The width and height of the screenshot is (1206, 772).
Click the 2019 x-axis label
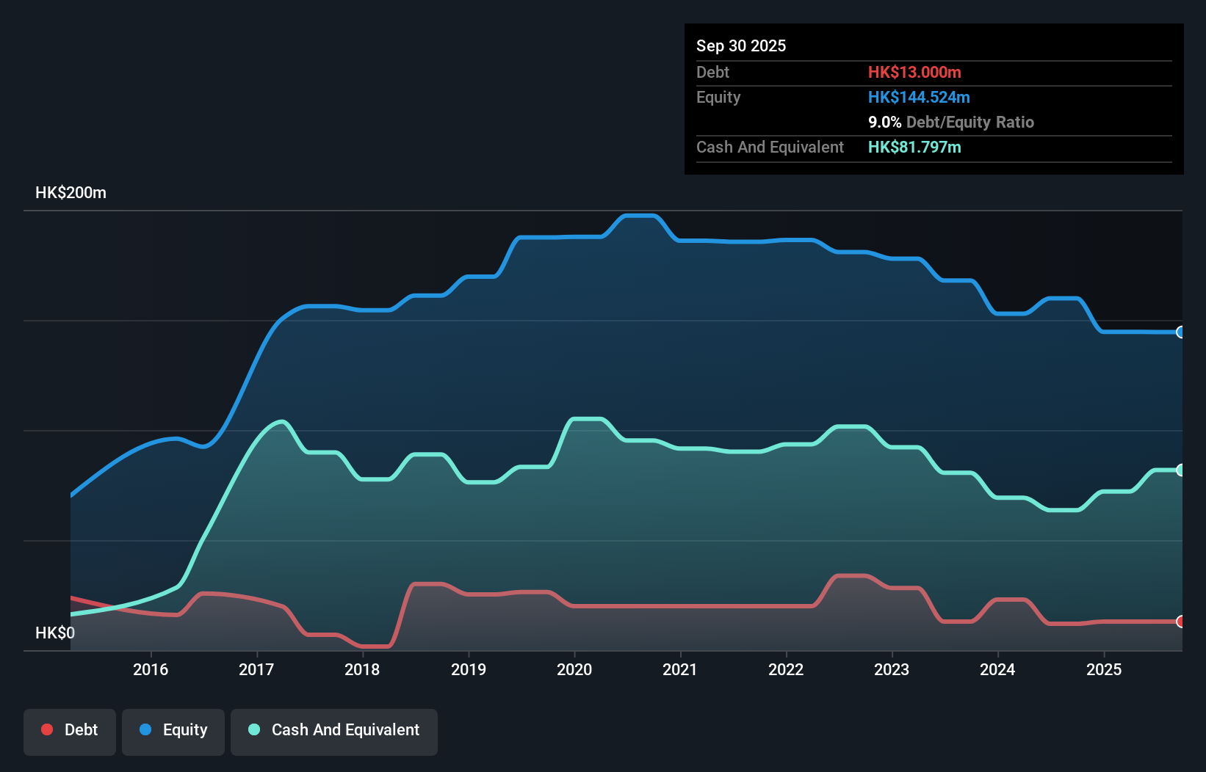pyautogui.click(x=469, y=669)
